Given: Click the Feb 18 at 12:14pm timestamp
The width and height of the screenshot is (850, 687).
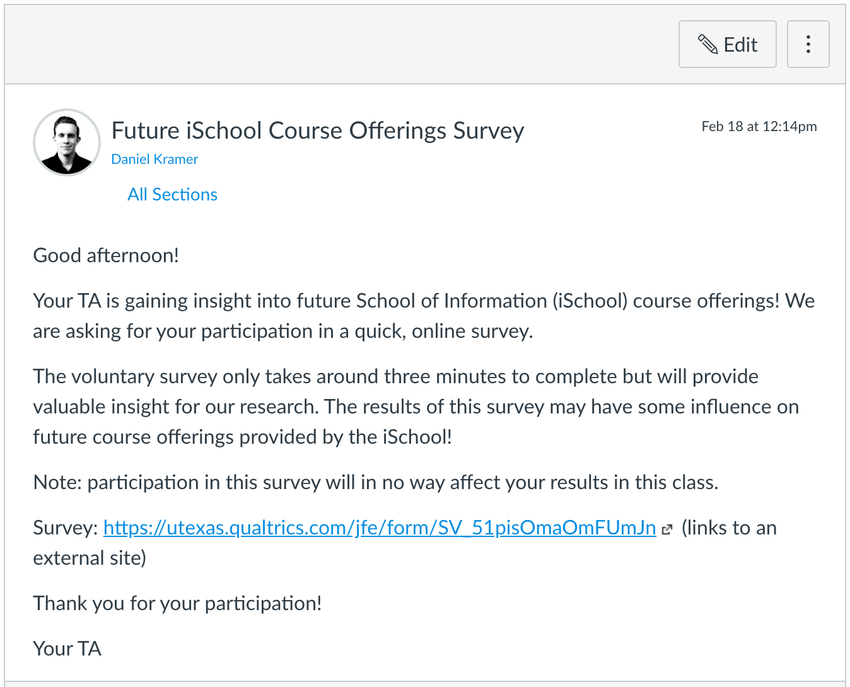Looking at the screenshot, I should point(759,126).
